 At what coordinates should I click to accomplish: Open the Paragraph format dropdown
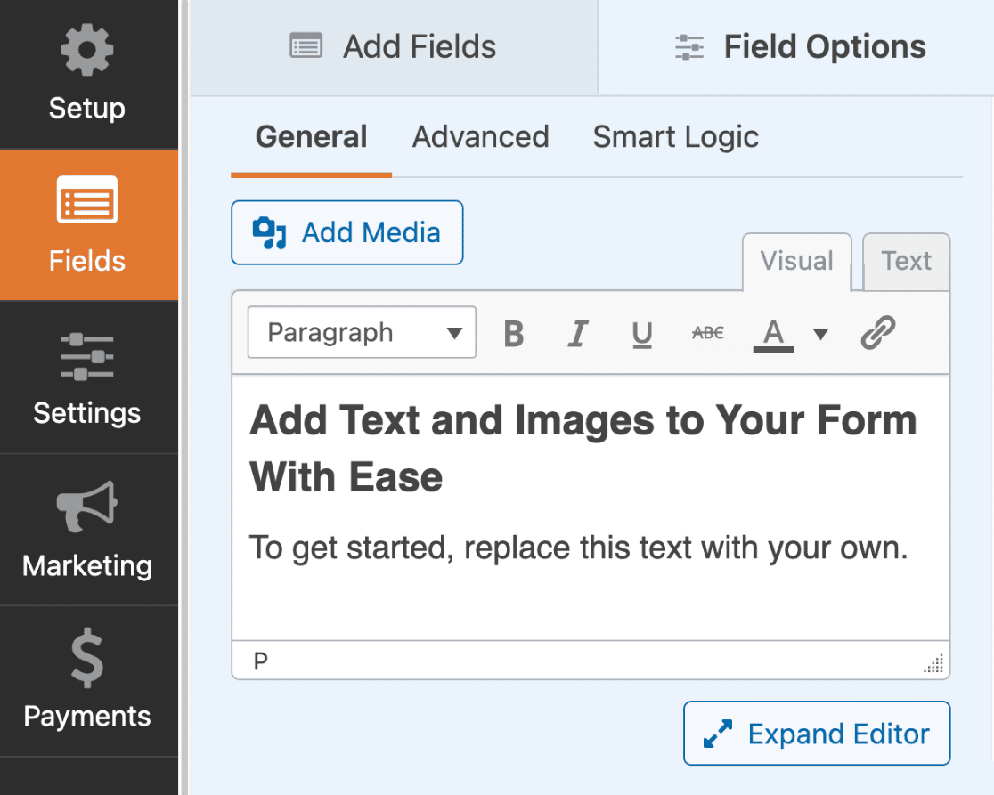tap(362, 333)
